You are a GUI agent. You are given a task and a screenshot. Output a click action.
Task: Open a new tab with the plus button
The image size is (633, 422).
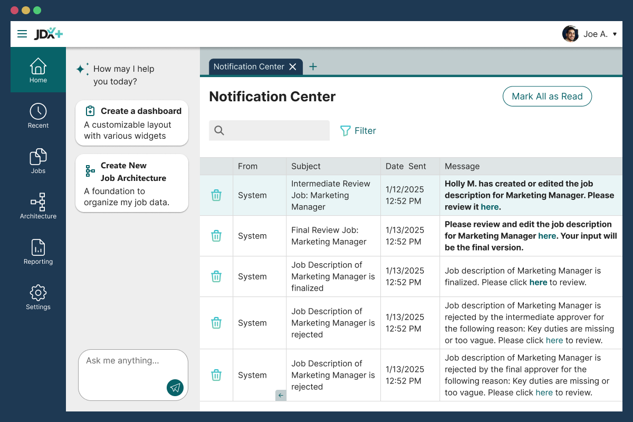click(x=313, y=66)
